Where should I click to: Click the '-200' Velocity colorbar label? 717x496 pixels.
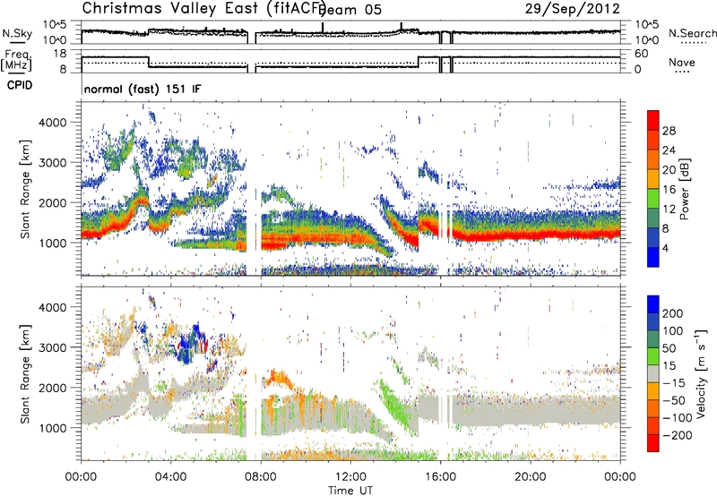tap(678, 435)
